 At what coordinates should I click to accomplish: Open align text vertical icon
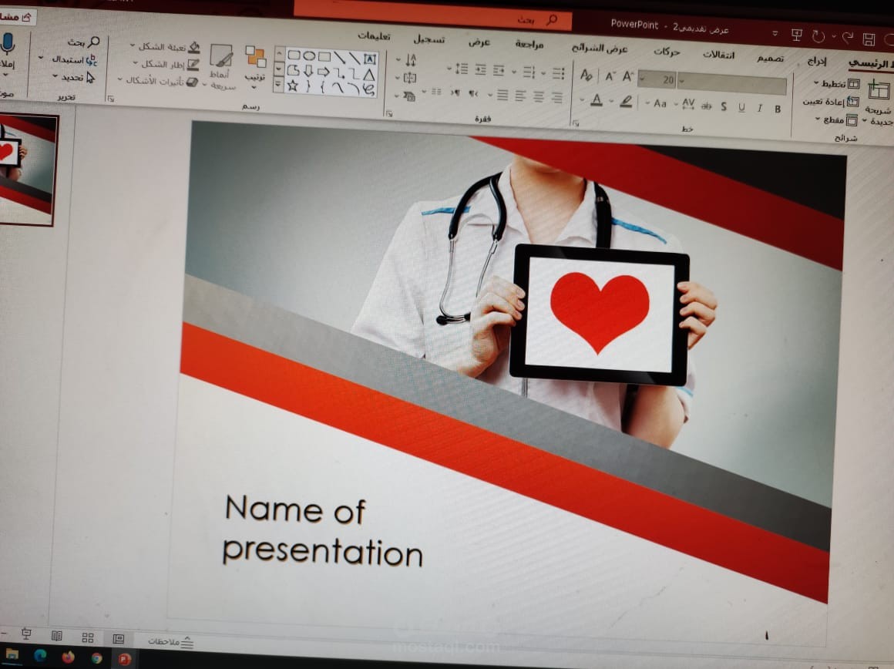[410, 78]
